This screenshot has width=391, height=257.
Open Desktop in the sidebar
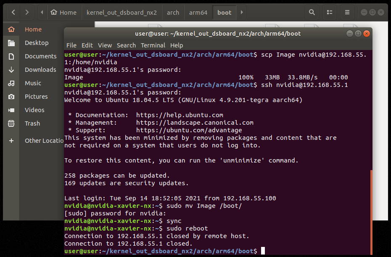coord(37,43)
